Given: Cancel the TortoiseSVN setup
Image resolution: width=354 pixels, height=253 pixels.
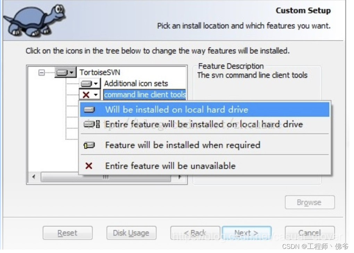Looking at the screenshot, I should tap(309, 233).
